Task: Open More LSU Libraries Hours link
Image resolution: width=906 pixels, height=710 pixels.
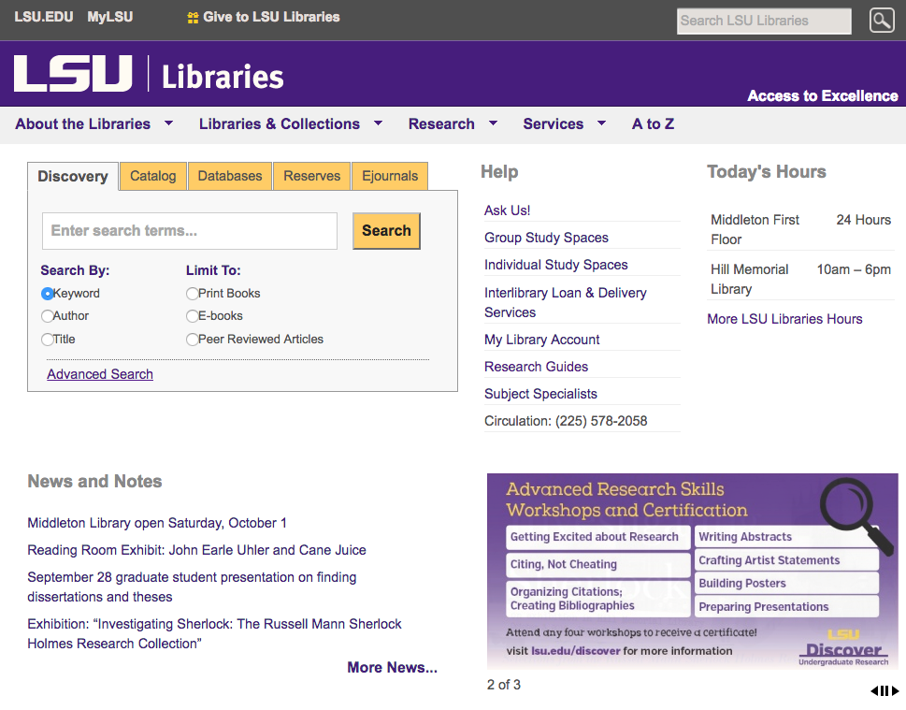Action: click(784, 319)
